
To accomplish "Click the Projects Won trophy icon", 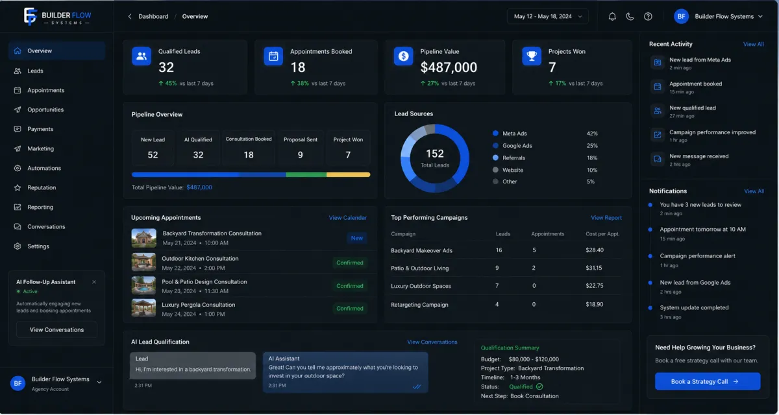I will pos(532,56).
